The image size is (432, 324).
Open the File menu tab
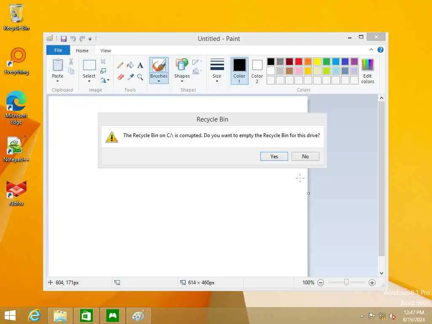click(x=58, y=50)
